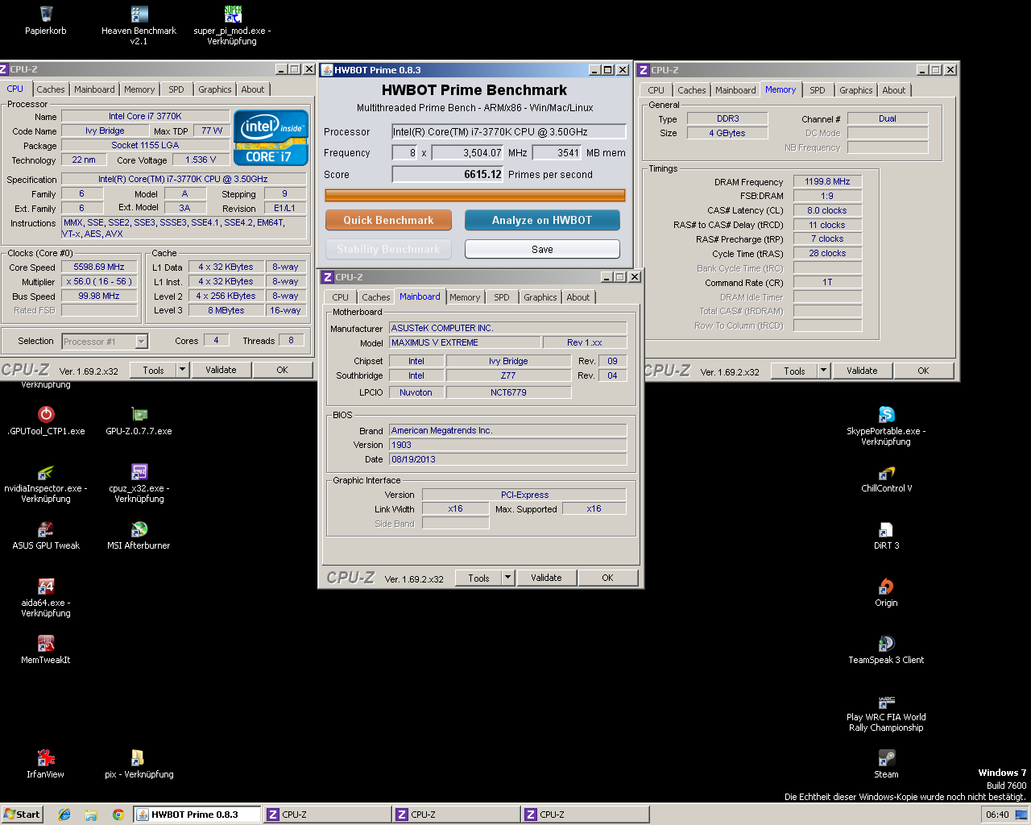Open Origin desktop icon
The image size is (1031, 825).
886,587
